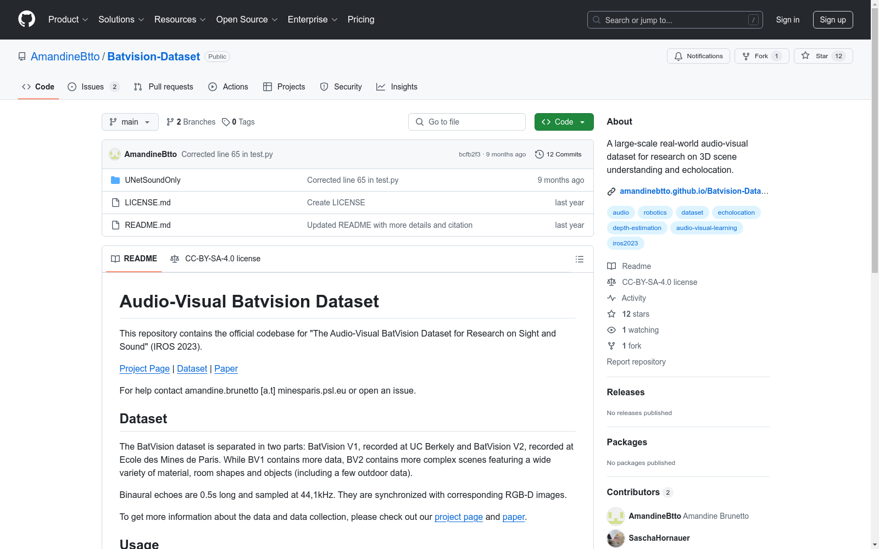
Task: Click the commit history clock icon
Action: click(539, 154)
